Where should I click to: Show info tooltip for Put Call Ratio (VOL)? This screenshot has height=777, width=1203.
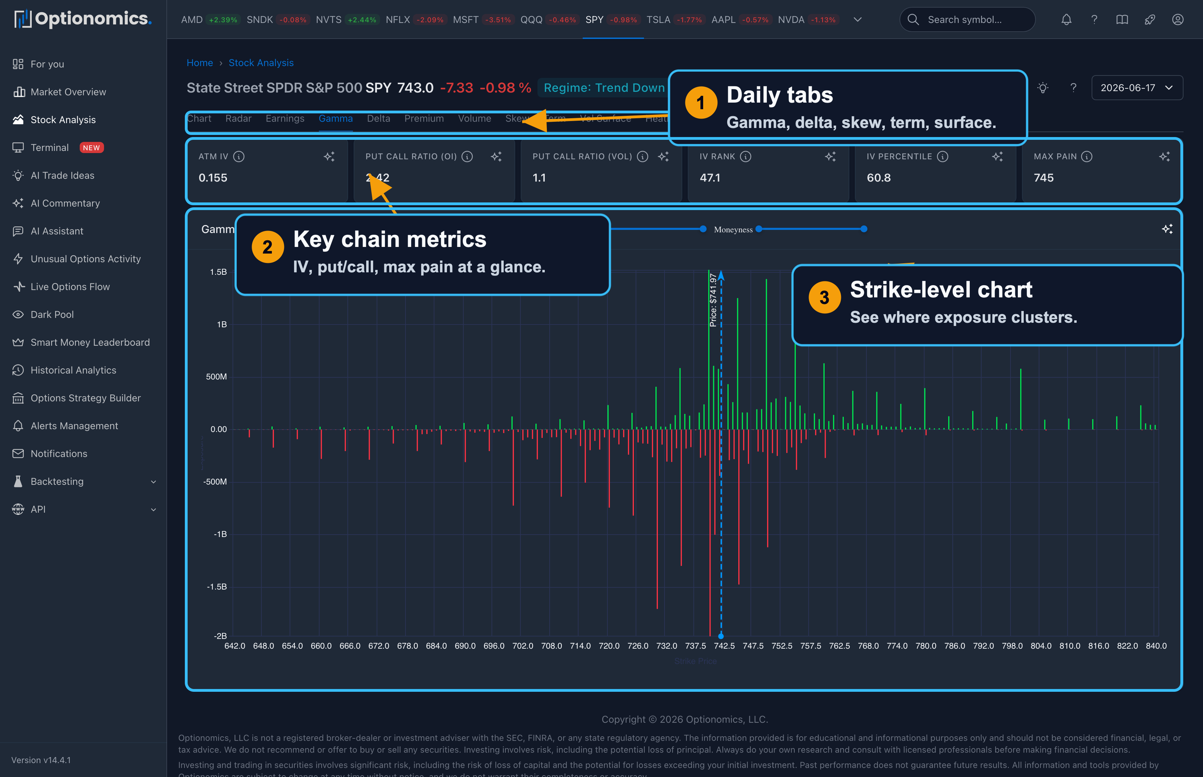coord(642,157)
